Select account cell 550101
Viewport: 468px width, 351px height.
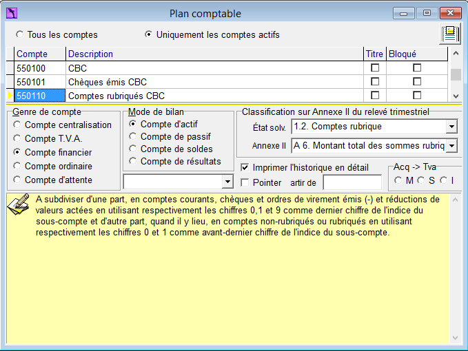click(40, 82)
